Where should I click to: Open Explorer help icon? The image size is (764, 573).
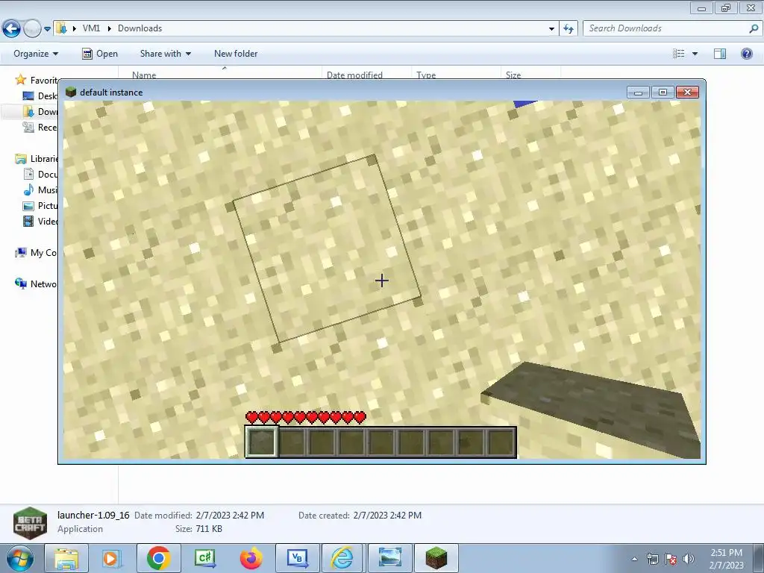tap(746, 54)
